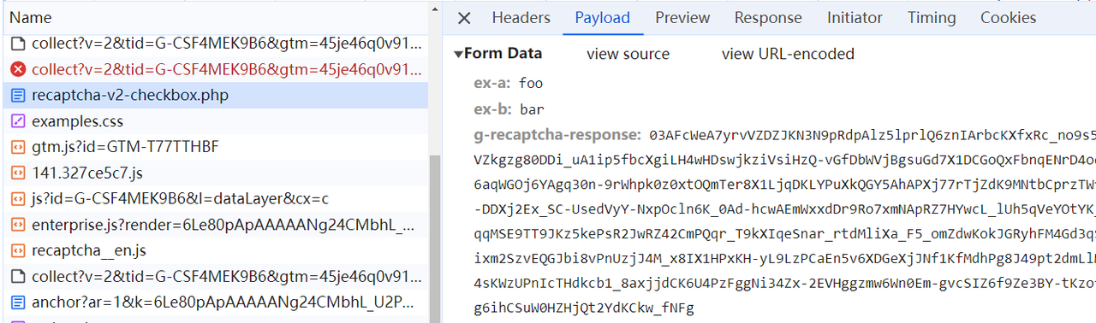Switch to the Payload tab
This screenshot has height=323, width=1096.
(602, 18)
